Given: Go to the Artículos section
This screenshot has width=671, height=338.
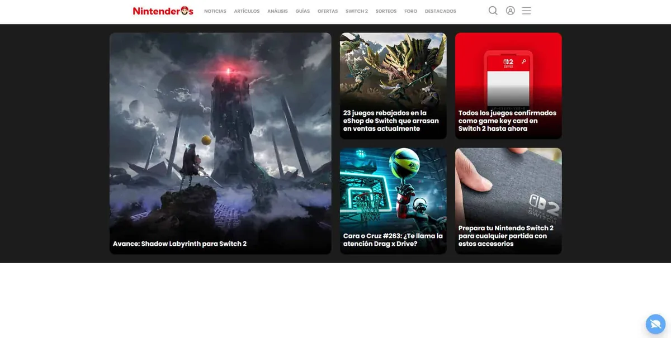Looking at the screenshot, I should tap(247, 11).
